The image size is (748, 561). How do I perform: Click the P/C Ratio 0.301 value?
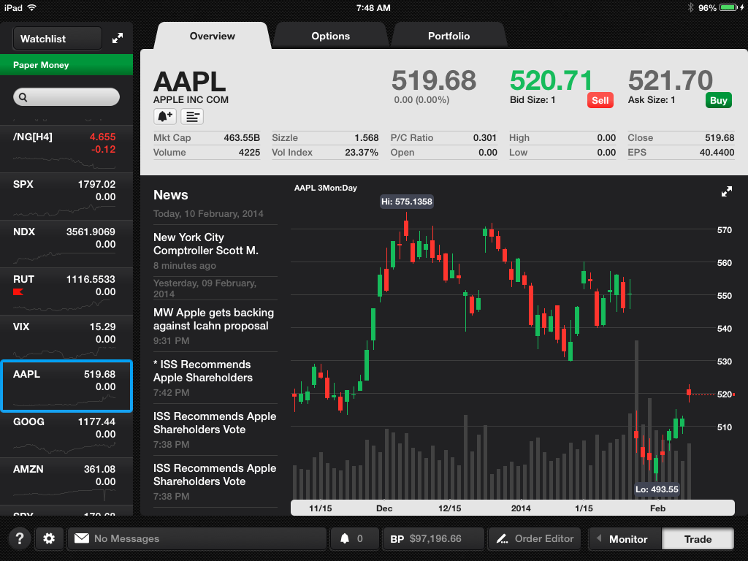pyautogui.click(x=485, y=138)
